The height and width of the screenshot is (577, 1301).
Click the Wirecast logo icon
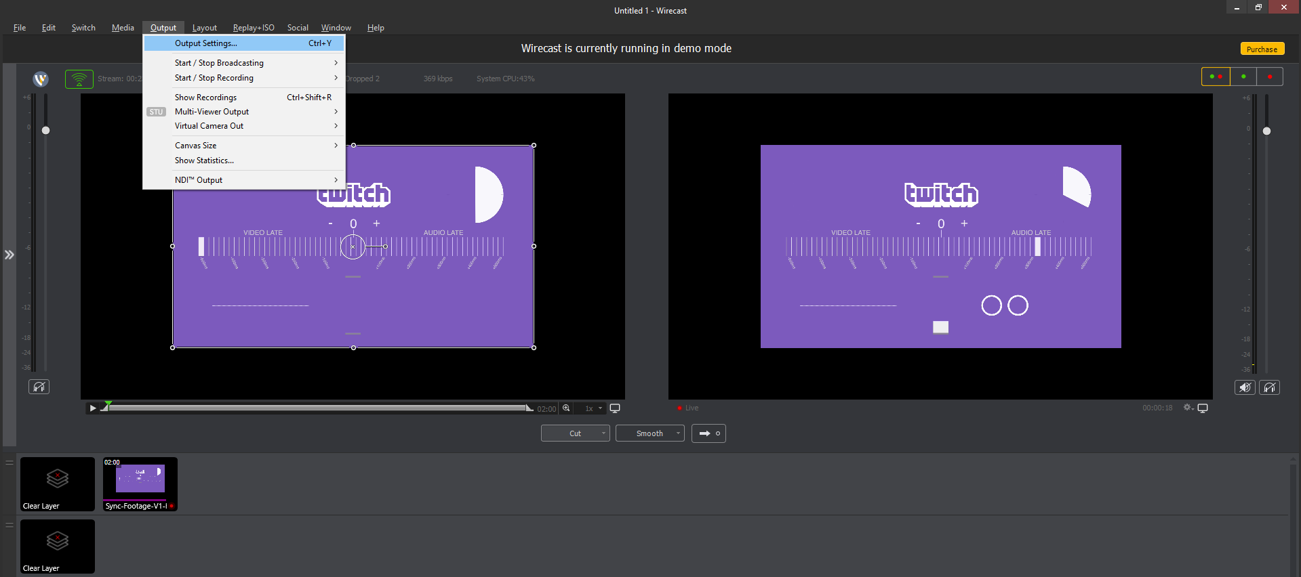click(41, 79)
